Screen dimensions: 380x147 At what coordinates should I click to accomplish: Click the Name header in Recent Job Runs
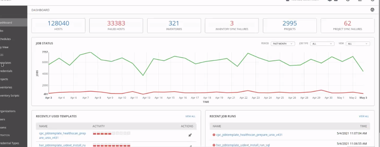217,126
